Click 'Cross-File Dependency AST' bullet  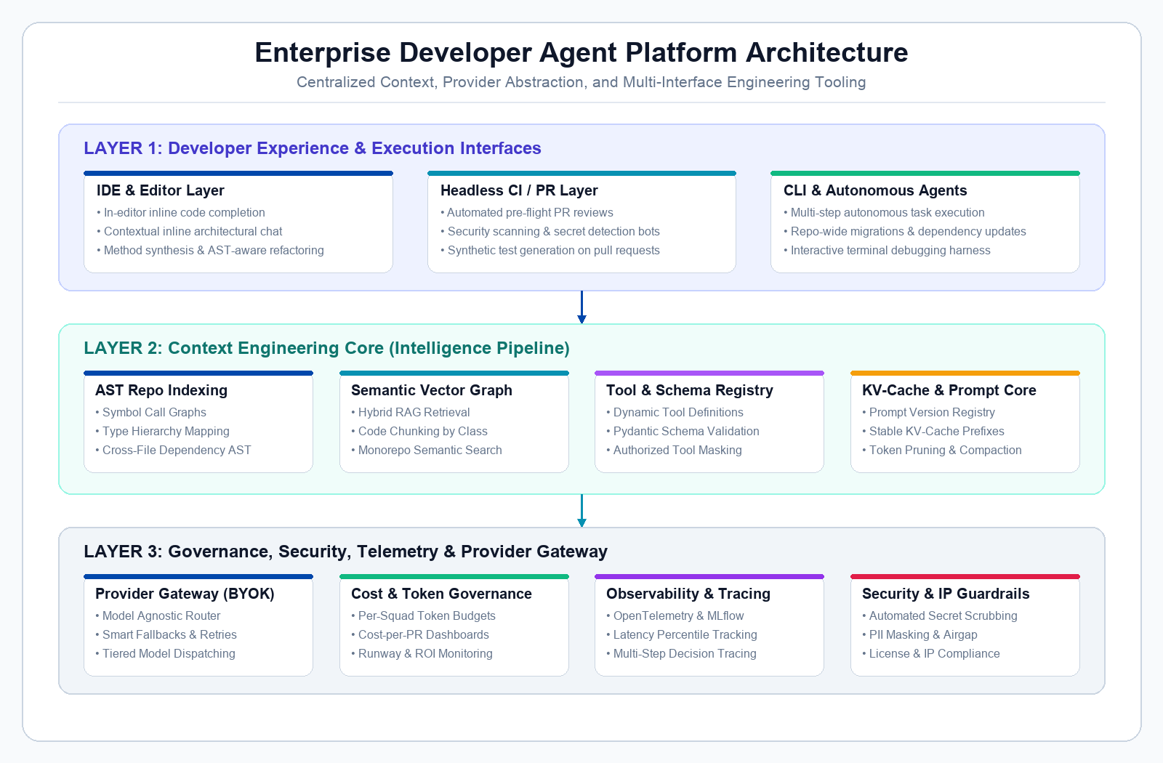click(x=173, y=450)
